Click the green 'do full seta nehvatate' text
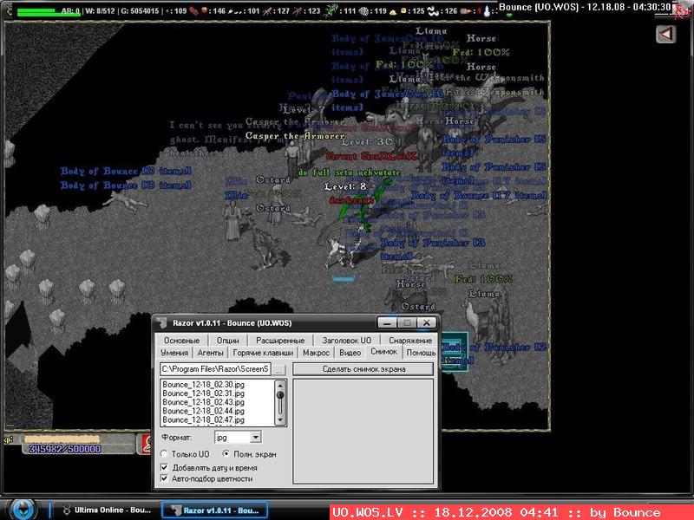The image size is (694, 520). tap(350, 172)
